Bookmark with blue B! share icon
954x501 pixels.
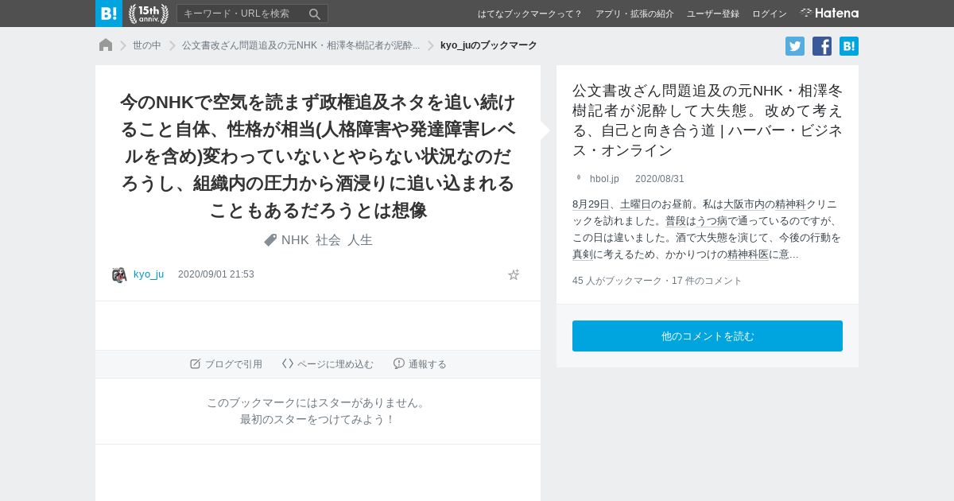849,46
